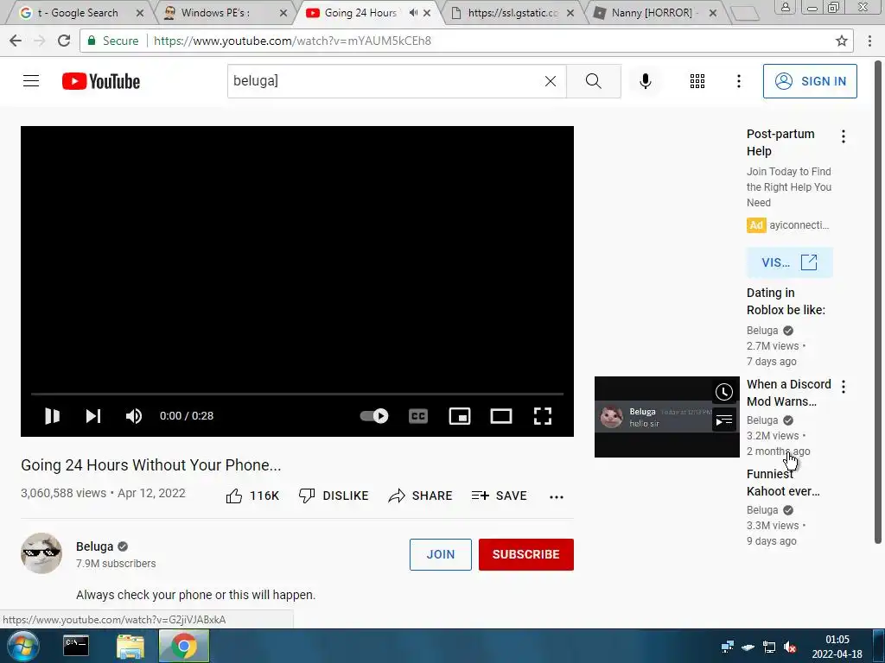Dislike the video
The height and width of the screenshot is (663, 885).
334,496
